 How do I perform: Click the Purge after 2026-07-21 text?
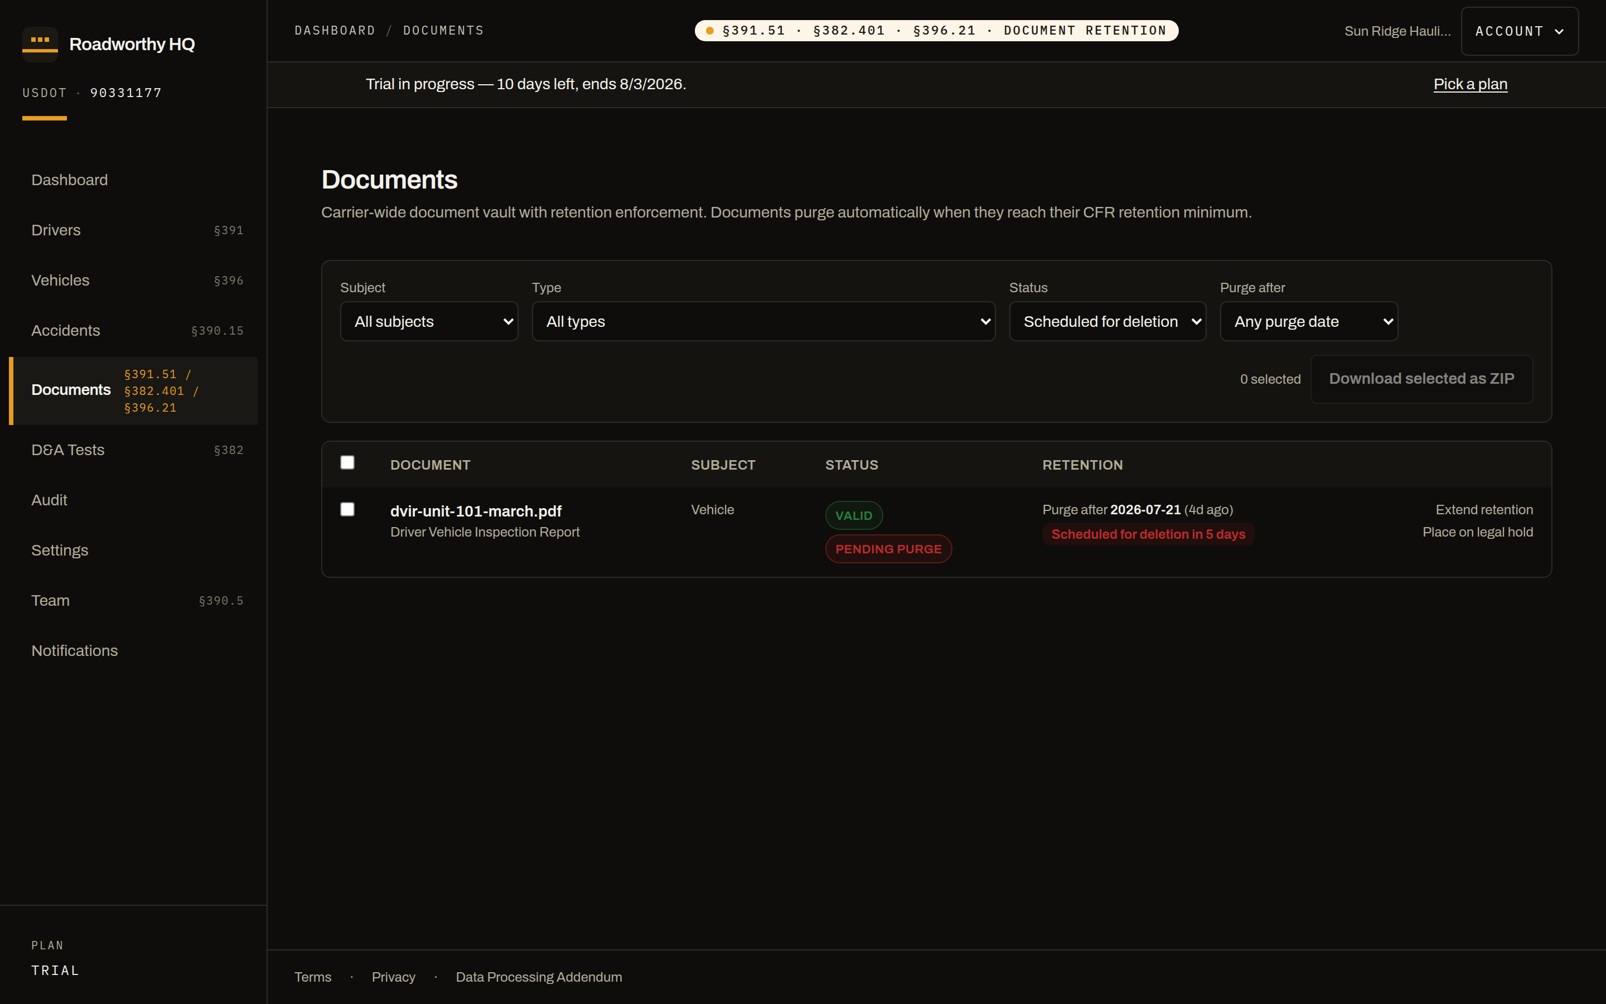point(1111,510)
